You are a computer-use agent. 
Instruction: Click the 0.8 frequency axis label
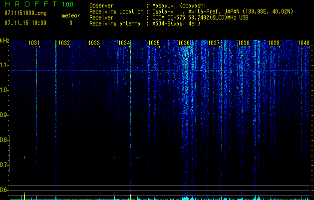[x=4, y=140]
